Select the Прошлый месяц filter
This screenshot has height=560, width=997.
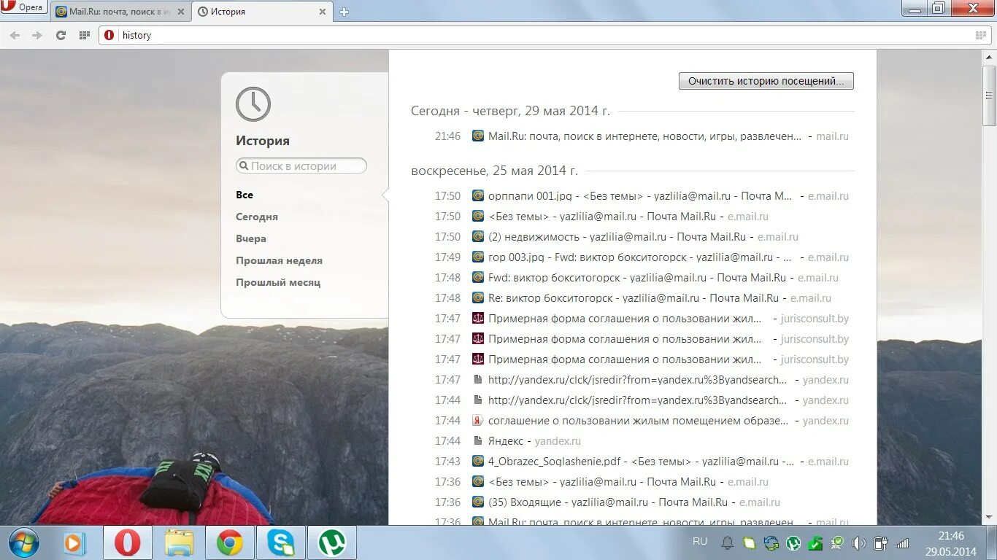click(x=278, y=282)
